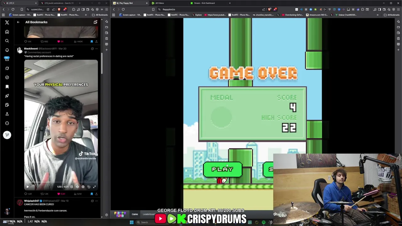Viewport: 402px width, 226px height.
Task: Reload the x.com page in left browser
Action: pos(13,9)
